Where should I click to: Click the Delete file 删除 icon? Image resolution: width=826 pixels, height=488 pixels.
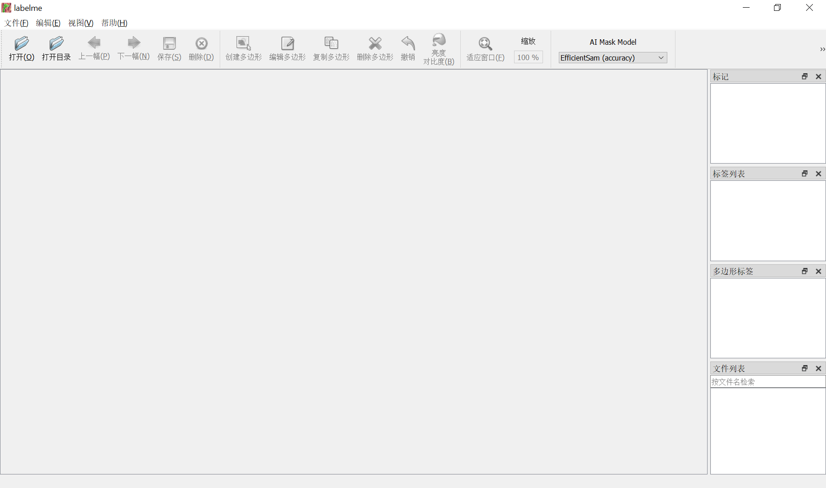[x=201, y=43]
